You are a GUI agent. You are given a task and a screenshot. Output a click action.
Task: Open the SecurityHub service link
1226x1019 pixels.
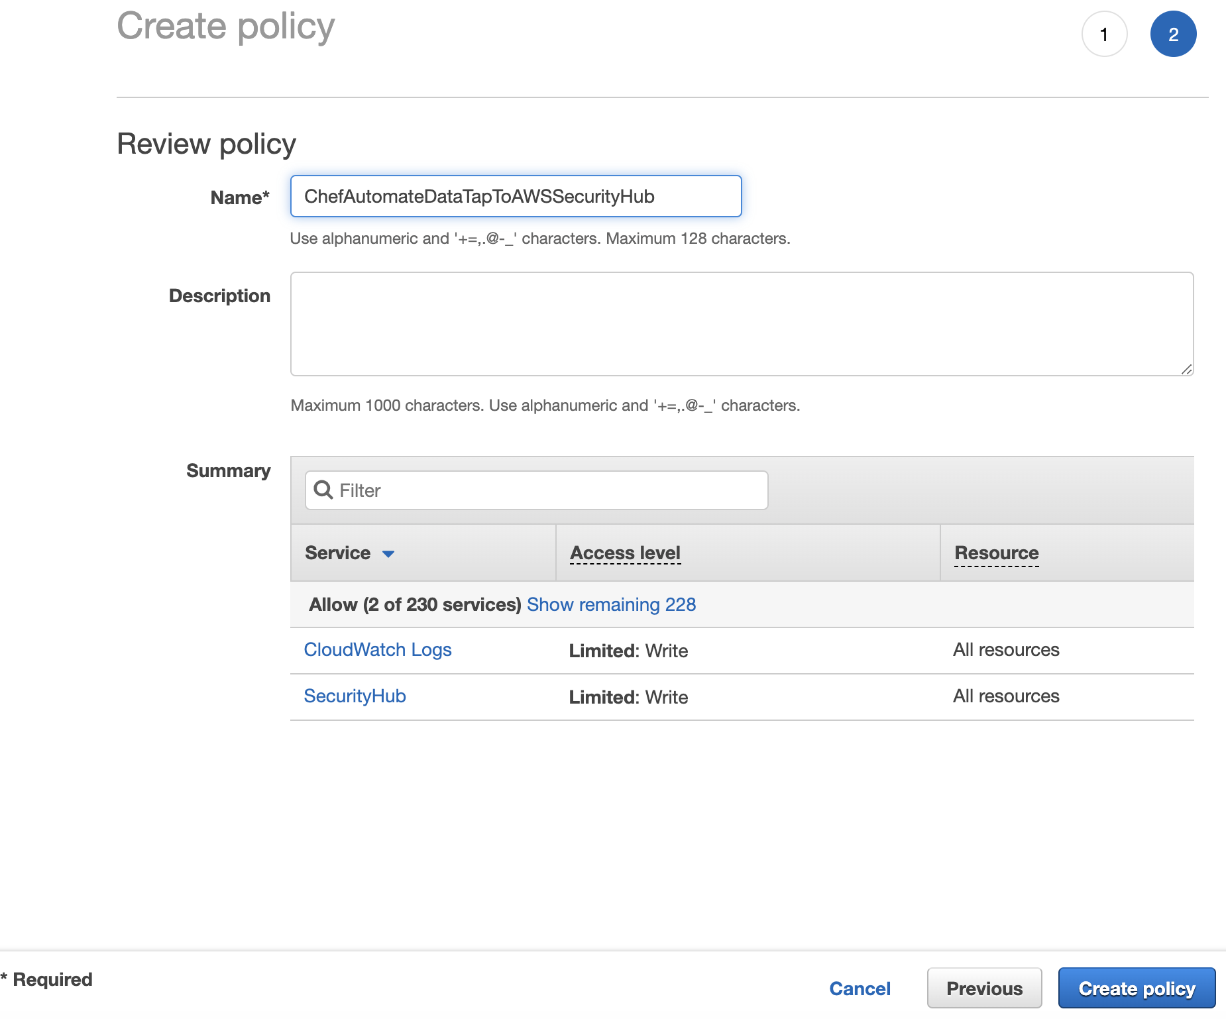click(355, 696)
